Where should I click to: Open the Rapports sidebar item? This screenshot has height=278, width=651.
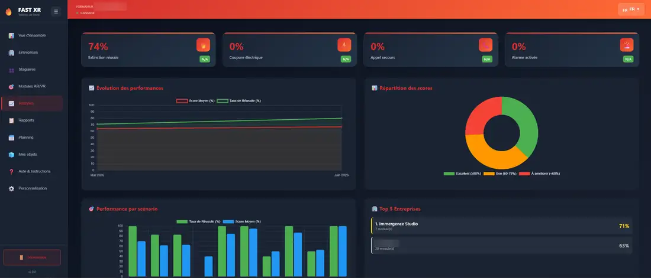tap(32, 120)
